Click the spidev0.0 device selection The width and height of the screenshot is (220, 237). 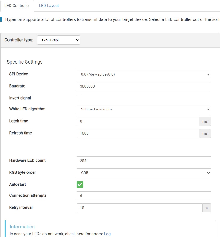[x=144, y=74]
